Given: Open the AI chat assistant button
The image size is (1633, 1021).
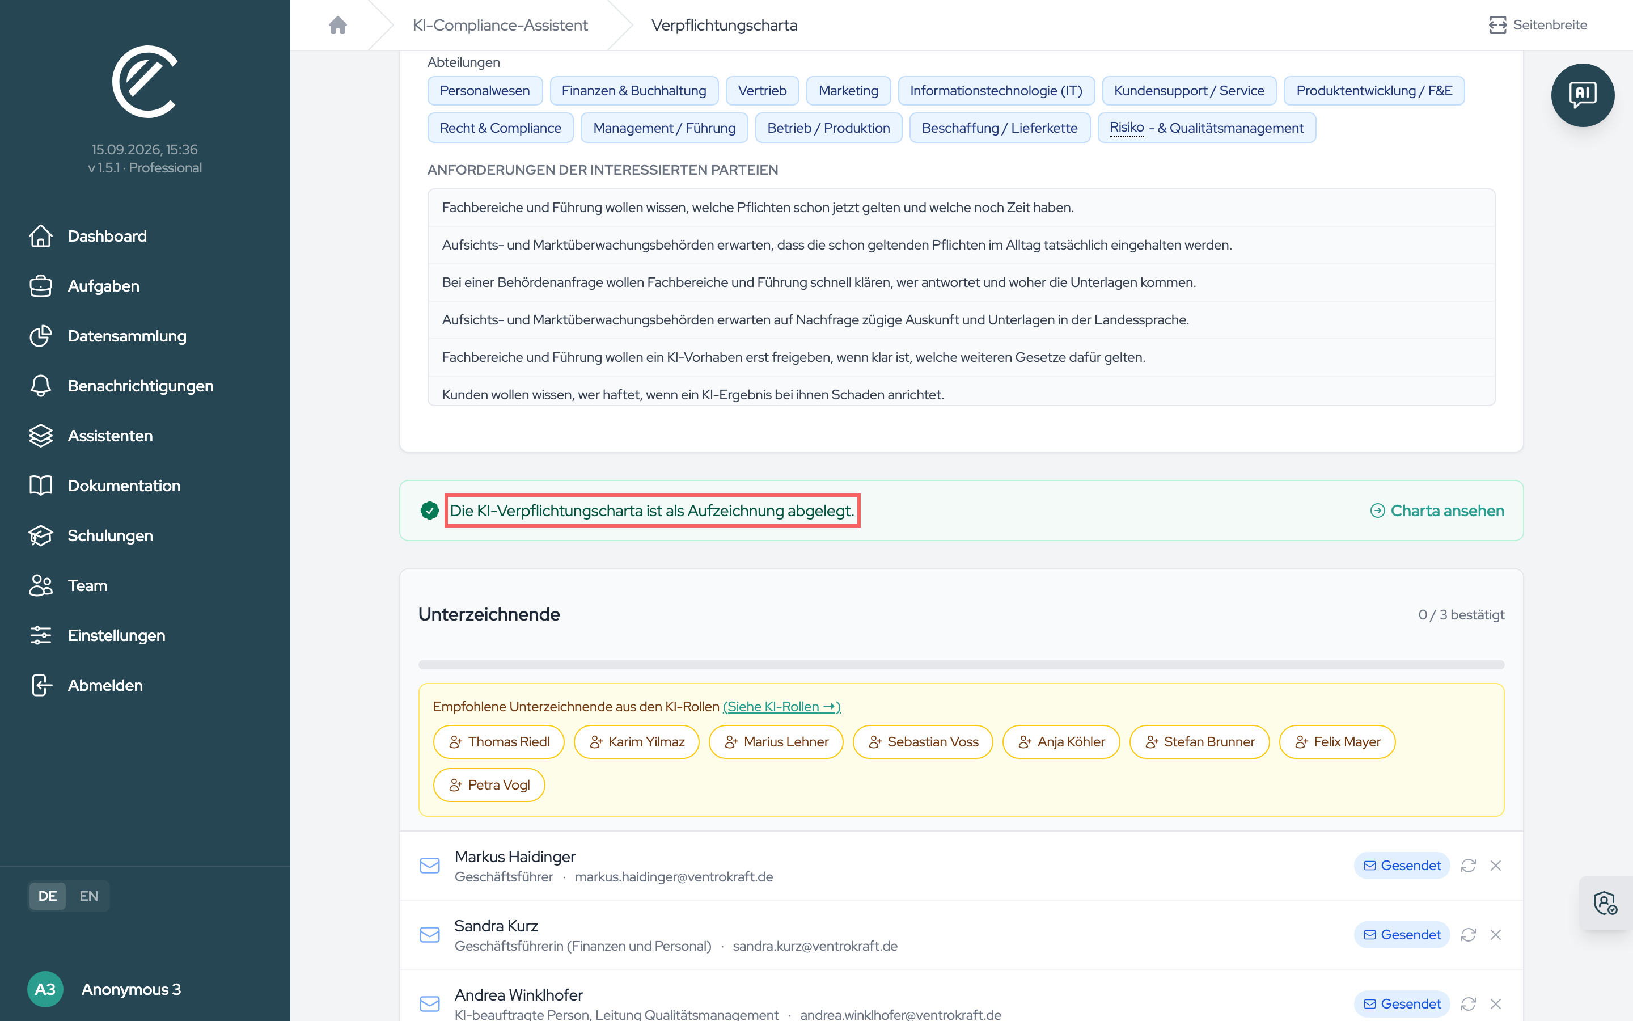Looking at the screenshot, I should [1582, 95].
